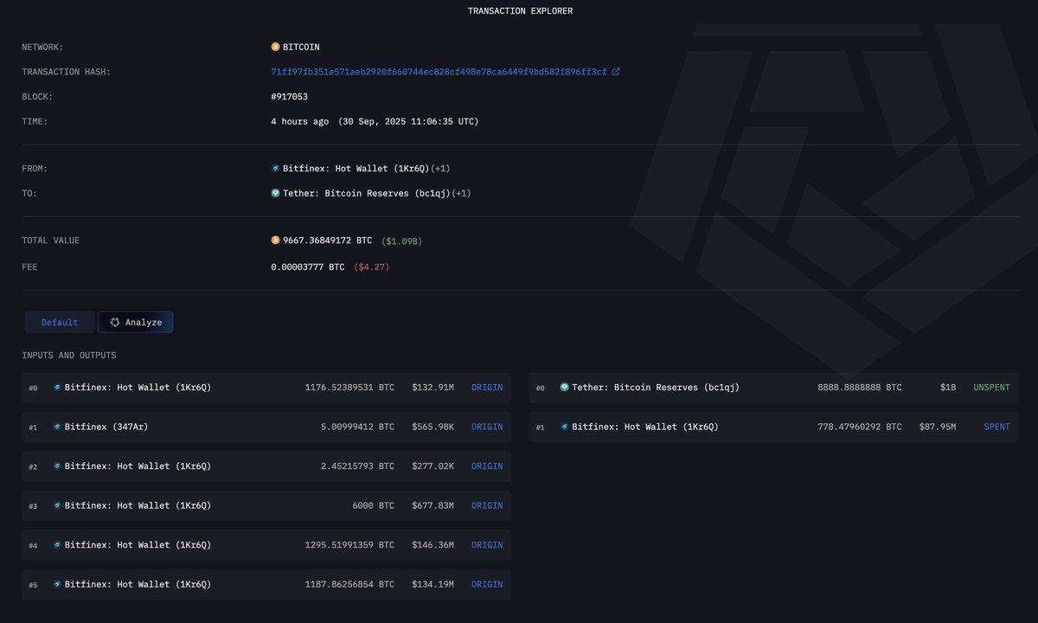This screenshot has width=1038, height=623.
Task: Click the TRANSACTION EXPLORER page title
Action: tap(520, 11)
